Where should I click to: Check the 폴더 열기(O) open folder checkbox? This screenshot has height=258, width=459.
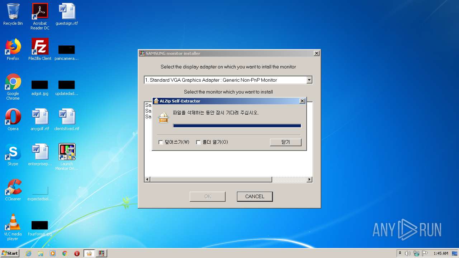tap(198, 142)
